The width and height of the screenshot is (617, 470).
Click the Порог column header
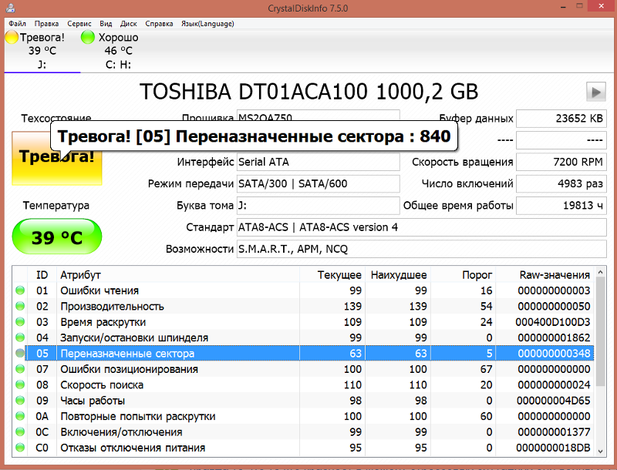[x=464, y=275]
